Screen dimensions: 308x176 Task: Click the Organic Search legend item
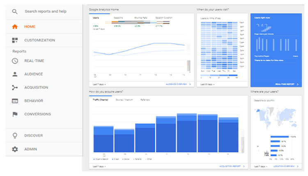tap(101, 159)
